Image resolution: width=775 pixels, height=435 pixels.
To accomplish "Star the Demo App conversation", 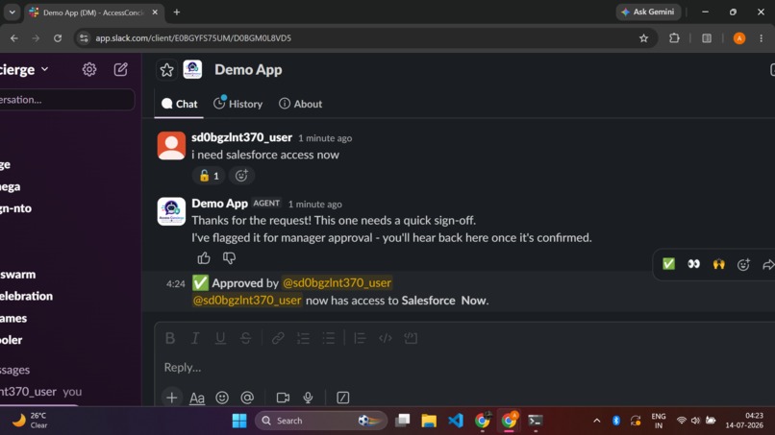I will point(166,70).
